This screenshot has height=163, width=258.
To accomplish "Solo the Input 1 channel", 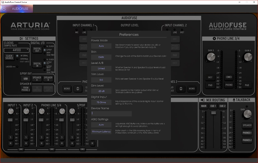I will 11,137.
